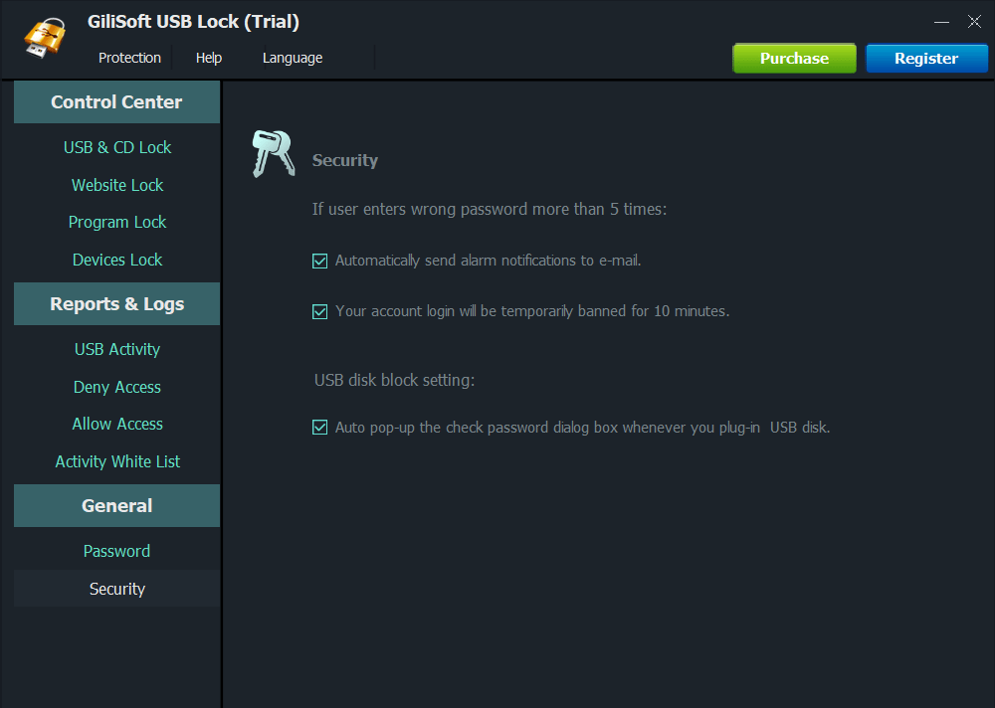Toggle the 10 minute login ban checkbox
Viewport: 995px width, 708px height.
click(320, 311)
